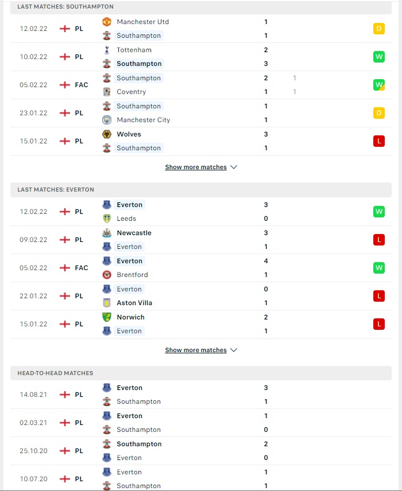402x491 pixels.
Task: Click chevron beside Everton's Show more matches
Action: tap(234, 350)
